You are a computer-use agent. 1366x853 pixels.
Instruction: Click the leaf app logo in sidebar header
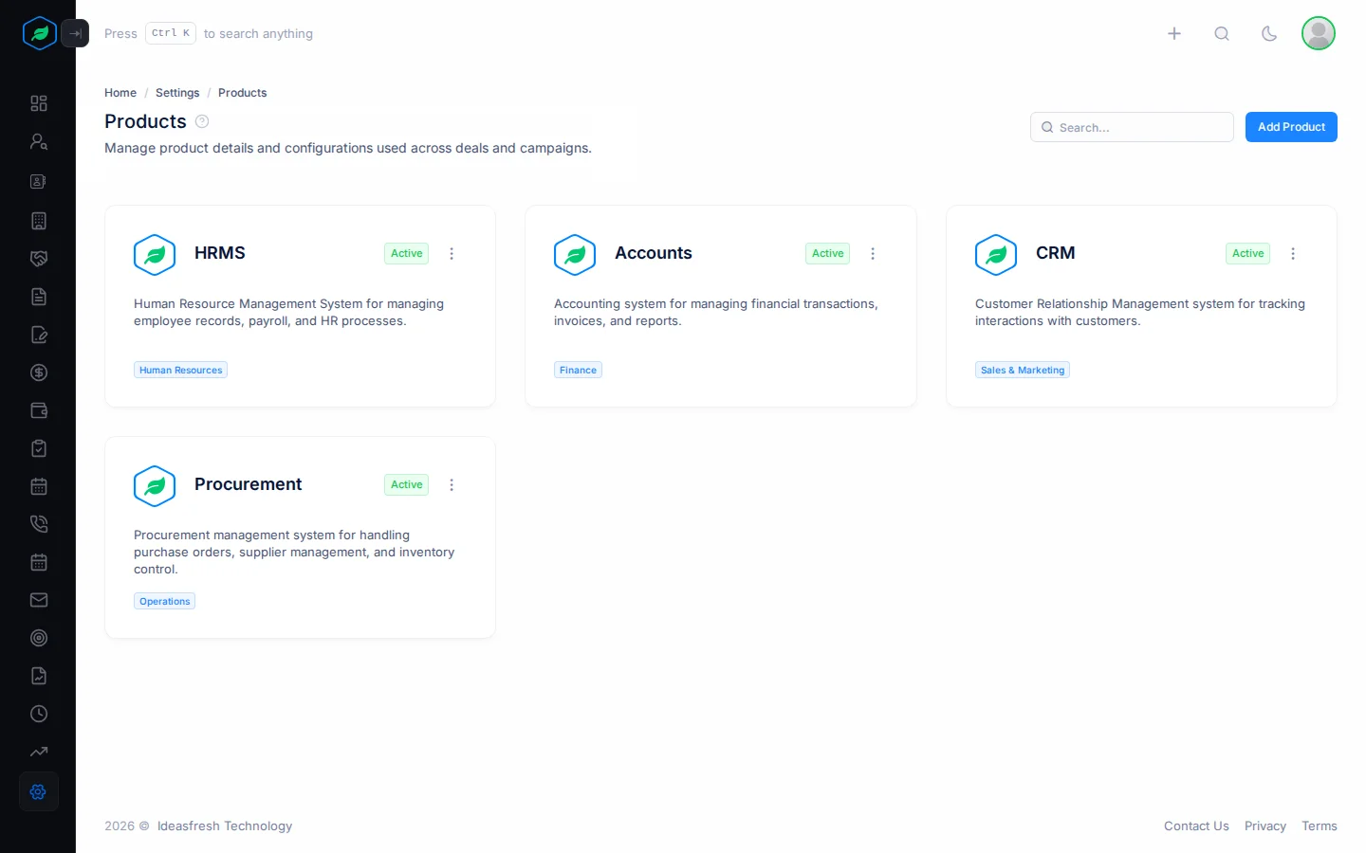[x=40, y=33]
